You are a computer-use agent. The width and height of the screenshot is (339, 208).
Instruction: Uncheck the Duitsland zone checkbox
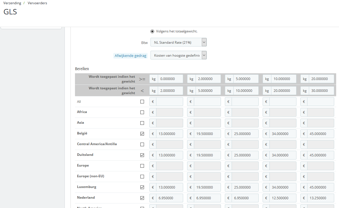click(x=142, y=155)
